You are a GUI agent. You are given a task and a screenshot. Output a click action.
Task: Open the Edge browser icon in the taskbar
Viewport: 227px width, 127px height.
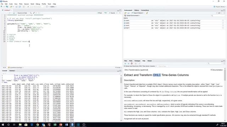pos(32,125)
